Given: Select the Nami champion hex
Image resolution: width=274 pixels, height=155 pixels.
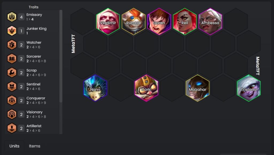Looking at the screenshot, I should click(95, 88).
